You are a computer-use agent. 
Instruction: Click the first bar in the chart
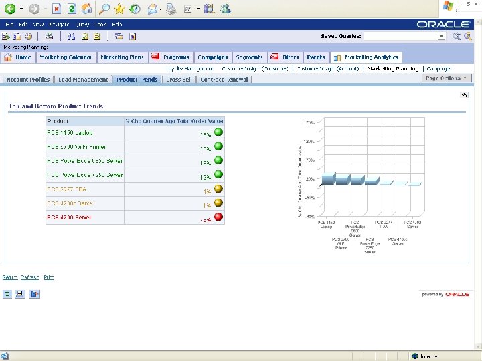point(328,179)
